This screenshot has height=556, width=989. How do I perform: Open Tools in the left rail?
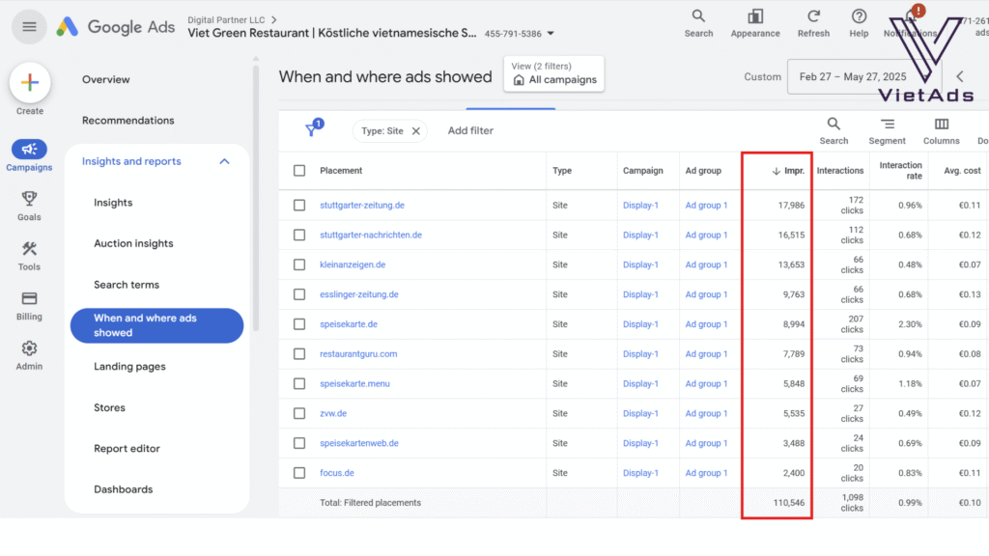pos(29,256)
